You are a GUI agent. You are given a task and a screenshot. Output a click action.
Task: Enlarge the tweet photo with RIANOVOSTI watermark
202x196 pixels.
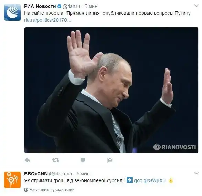click(x=111, y=90)
